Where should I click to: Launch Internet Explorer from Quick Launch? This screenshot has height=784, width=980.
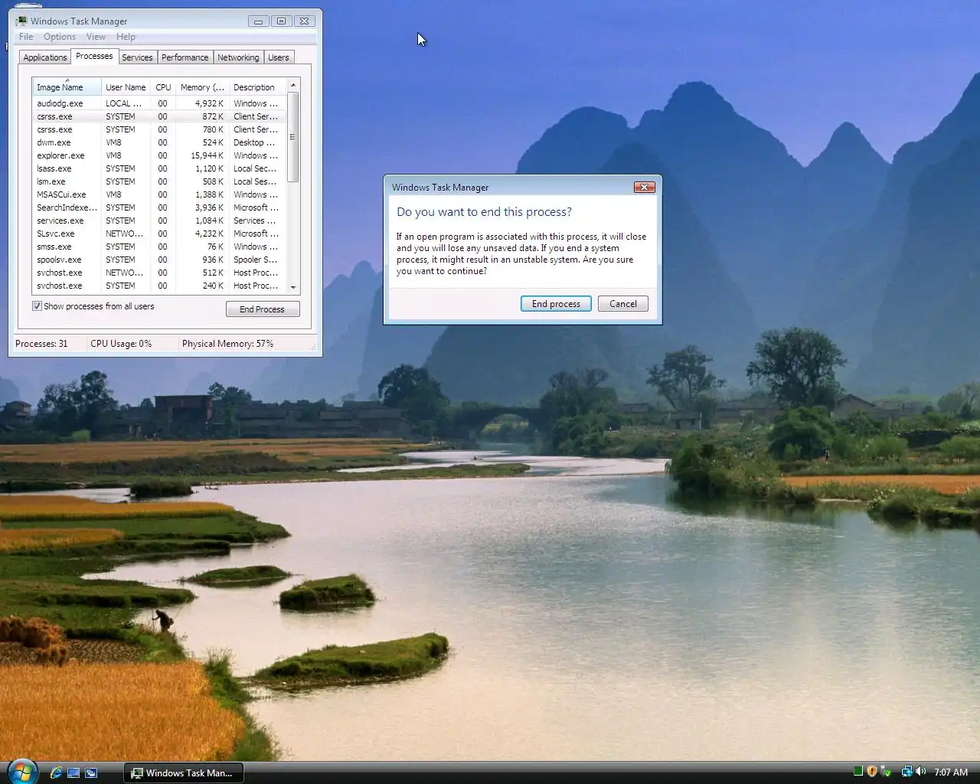(x=56, y=773)
